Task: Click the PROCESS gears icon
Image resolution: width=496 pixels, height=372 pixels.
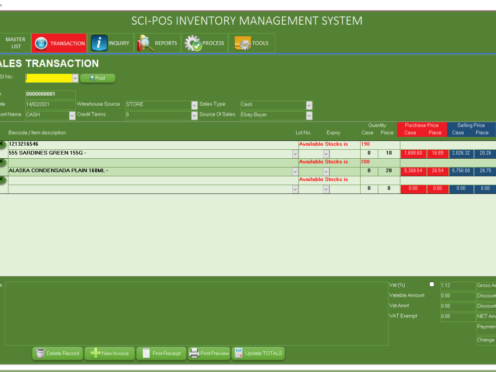Action: [x=192, y=43]
